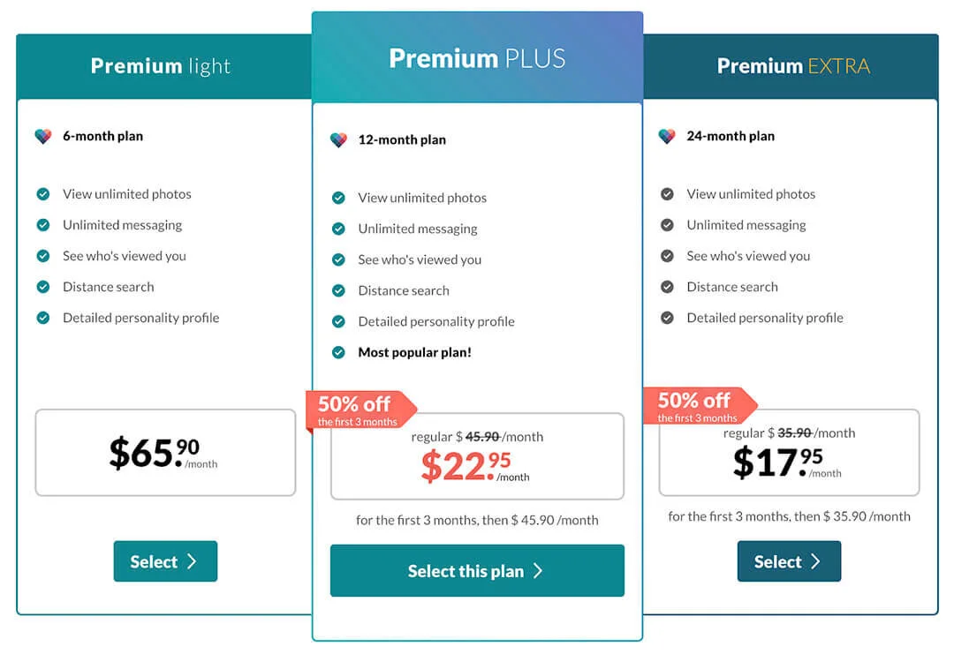
Task: Click heart logo beside 24-month plan
Action: coord(667,136)
